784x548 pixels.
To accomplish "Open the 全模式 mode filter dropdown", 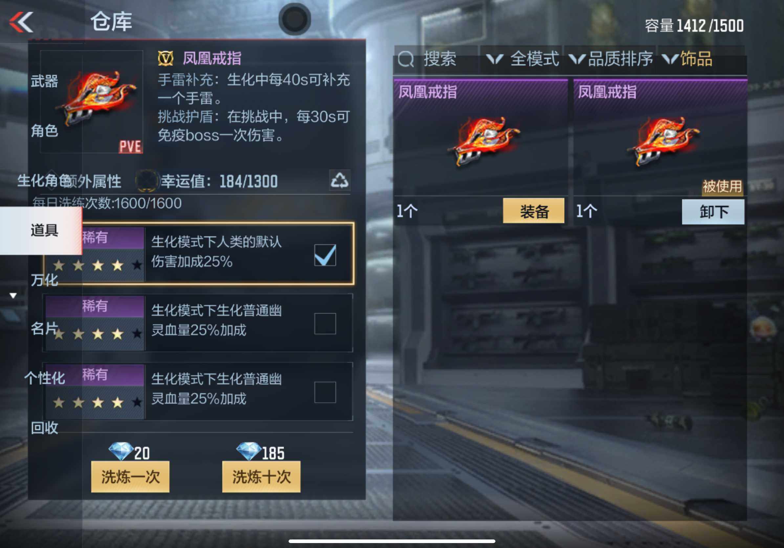I will [x=522, y=59].
